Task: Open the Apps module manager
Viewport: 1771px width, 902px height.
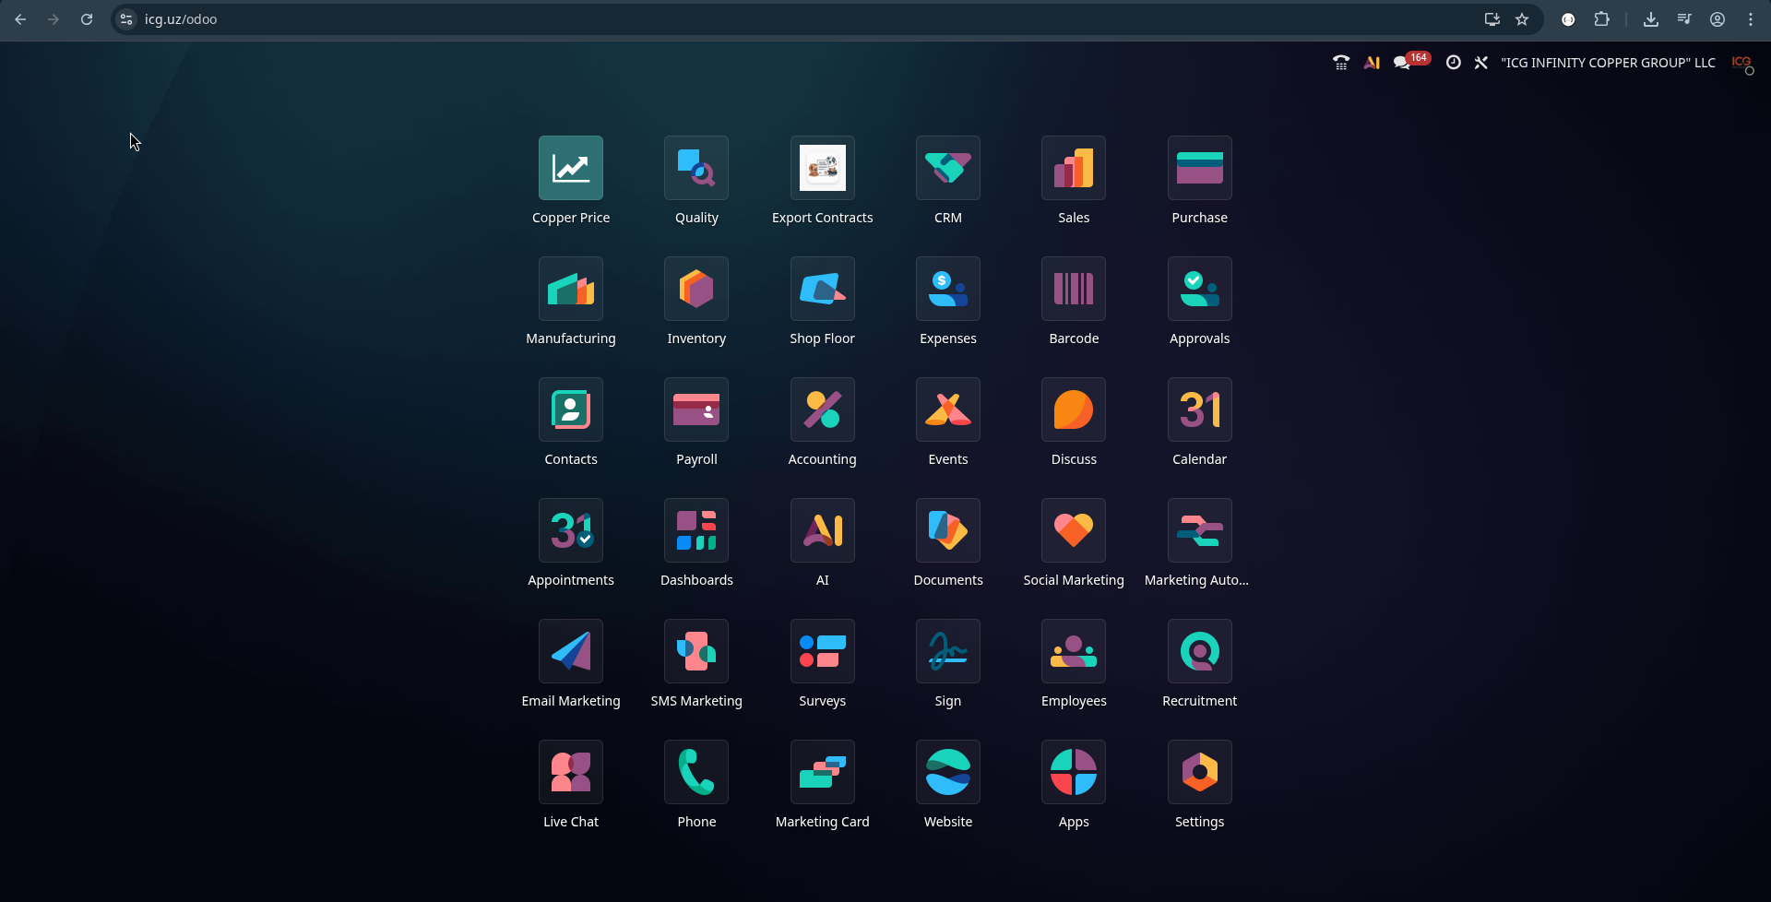Action: tap(1074, 772)
